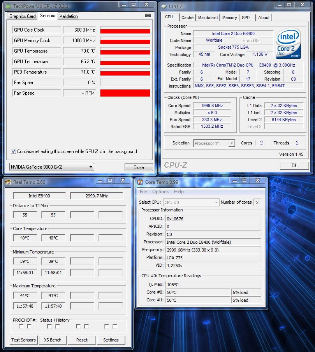
Task: Click the GPU Core Clock 600.0 MHz value
Action: pyautogui.click(x=79, y=30)
